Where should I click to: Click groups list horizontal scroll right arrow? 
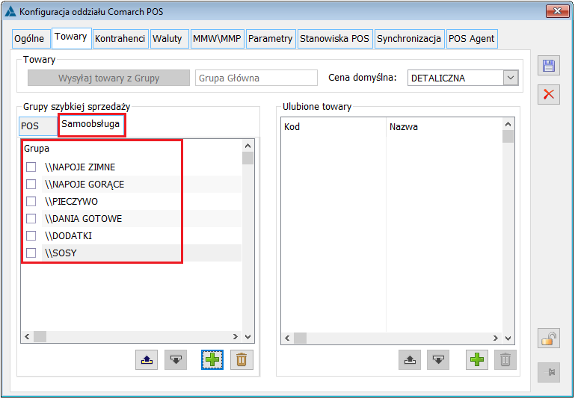coord(236,337)
